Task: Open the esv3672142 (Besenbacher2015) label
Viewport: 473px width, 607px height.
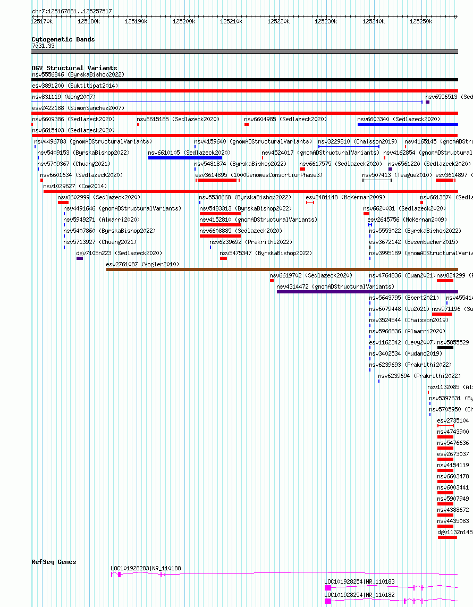Action: [x=413, y=242]
